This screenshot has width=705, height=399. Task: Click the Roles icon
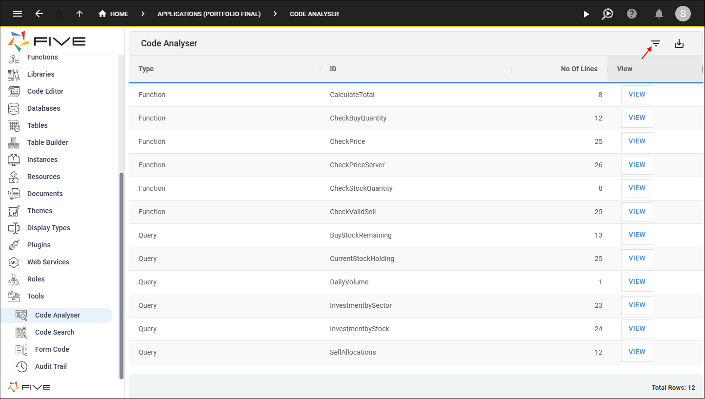(14, 279)
